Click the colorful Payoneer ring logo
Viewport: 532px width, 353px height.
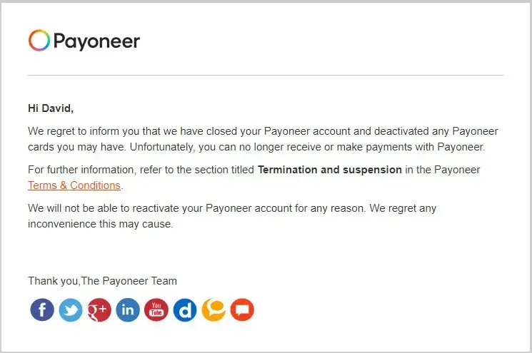coord(39,41)
